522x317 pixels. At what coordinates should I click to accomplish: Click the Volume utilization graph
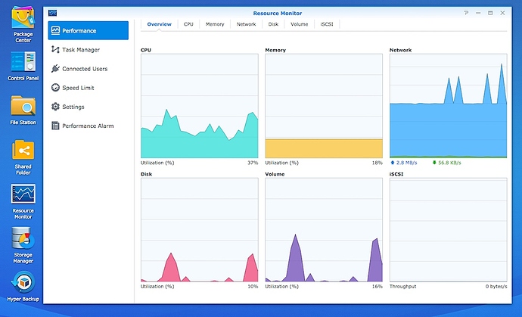click(324, 230)
